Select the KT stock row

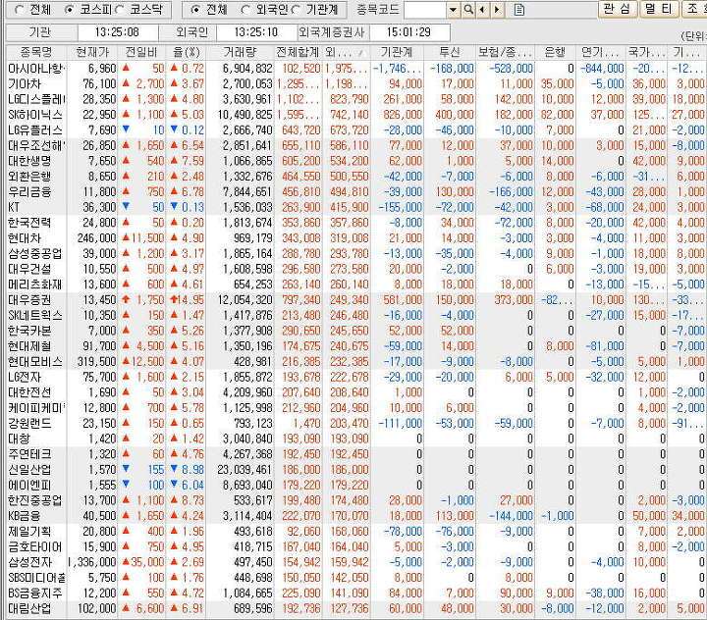356,207
